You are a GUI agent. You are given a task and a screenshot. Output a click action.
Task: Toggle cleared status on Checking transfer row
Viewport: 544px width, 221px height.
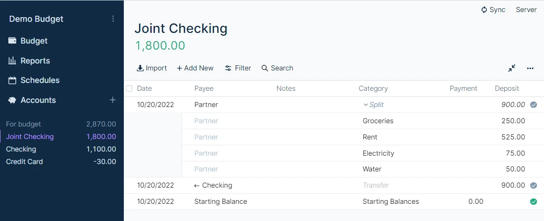click(x=533, y=185)
